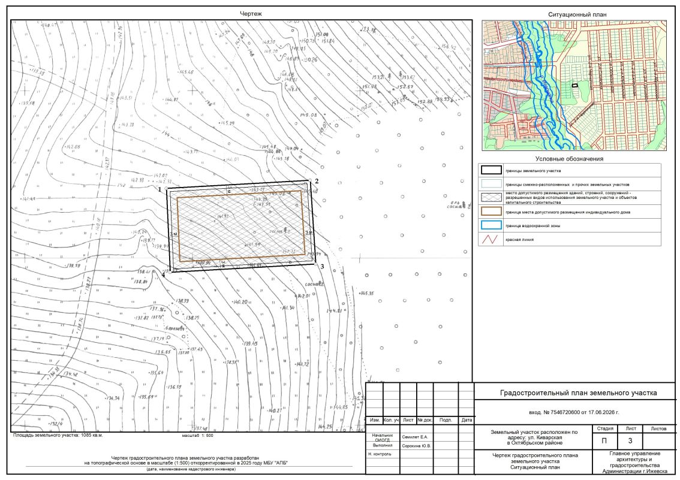Click the 'Н. контроль' row label
Screen dimensions: 680x480
(380, 454)
